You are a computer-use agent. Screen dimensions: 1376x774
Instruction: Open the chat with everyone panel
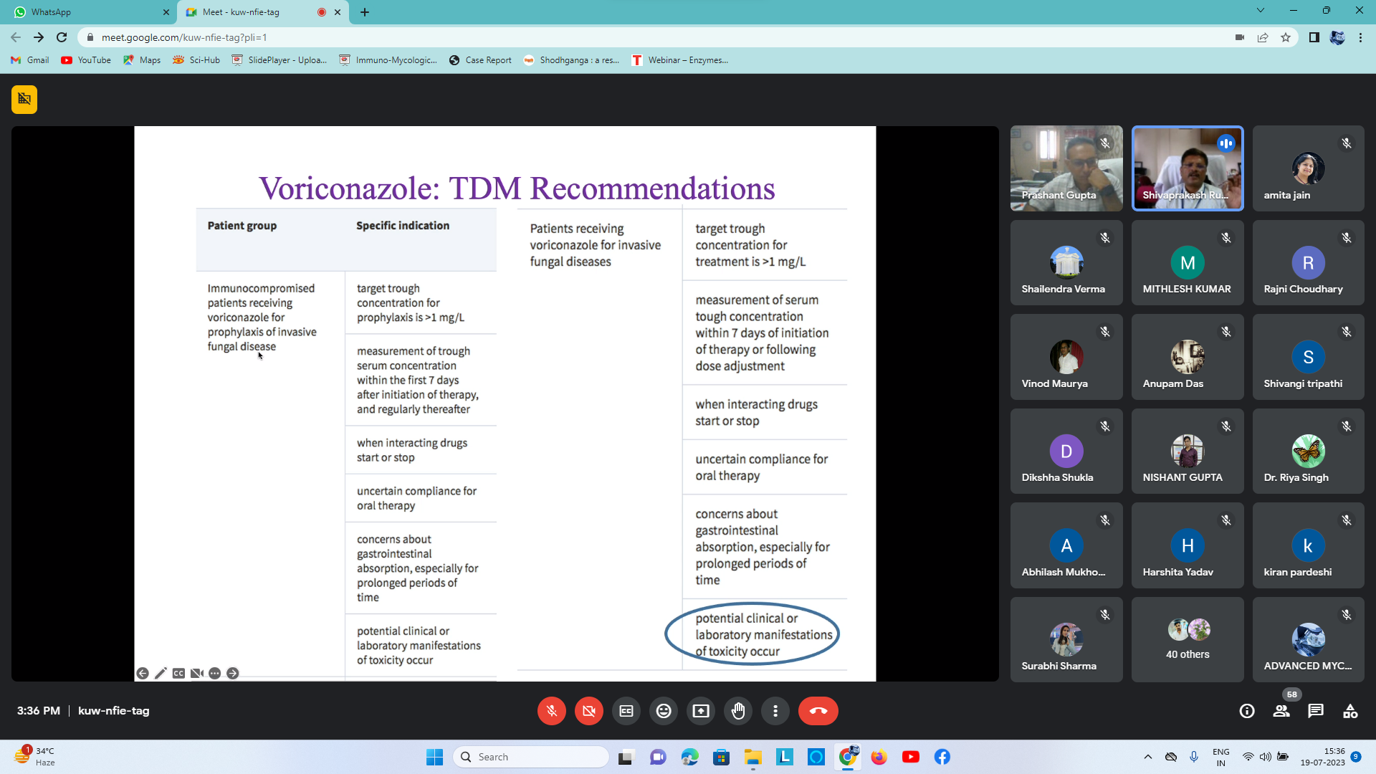pos(1316,711)
